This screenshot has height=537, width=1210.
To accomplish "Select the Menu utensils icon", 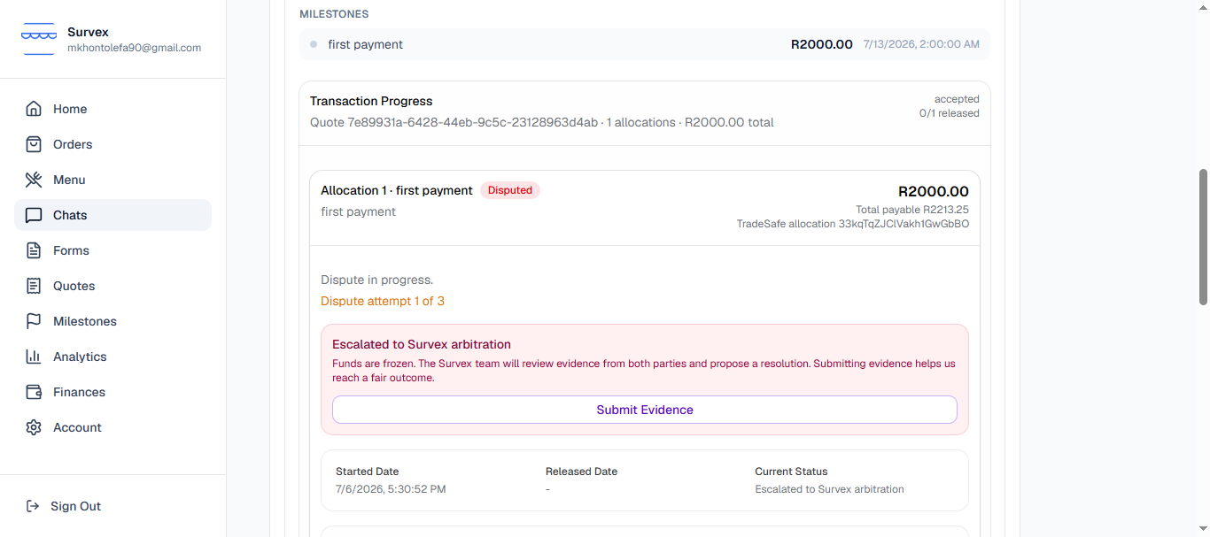I will point(34,180).
